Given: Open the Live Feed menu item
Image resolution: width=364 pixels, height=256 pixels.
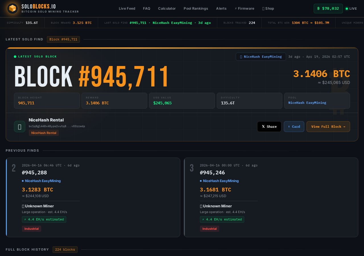Looking at the screenshot, I should point(127,9).
